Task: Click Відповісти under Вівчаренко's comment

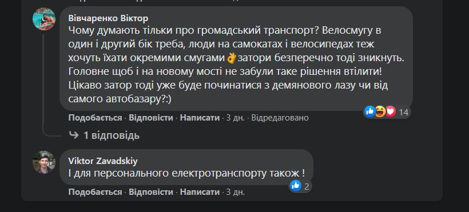Action: (151, 118)
